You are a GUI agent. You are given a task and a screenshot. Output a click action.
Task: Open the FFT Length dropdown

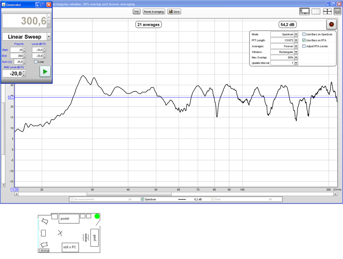296,40
